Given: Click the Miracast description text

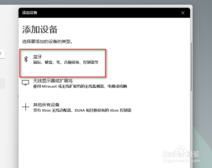Looking at the screenshot, I should click(x=80, y=86).
